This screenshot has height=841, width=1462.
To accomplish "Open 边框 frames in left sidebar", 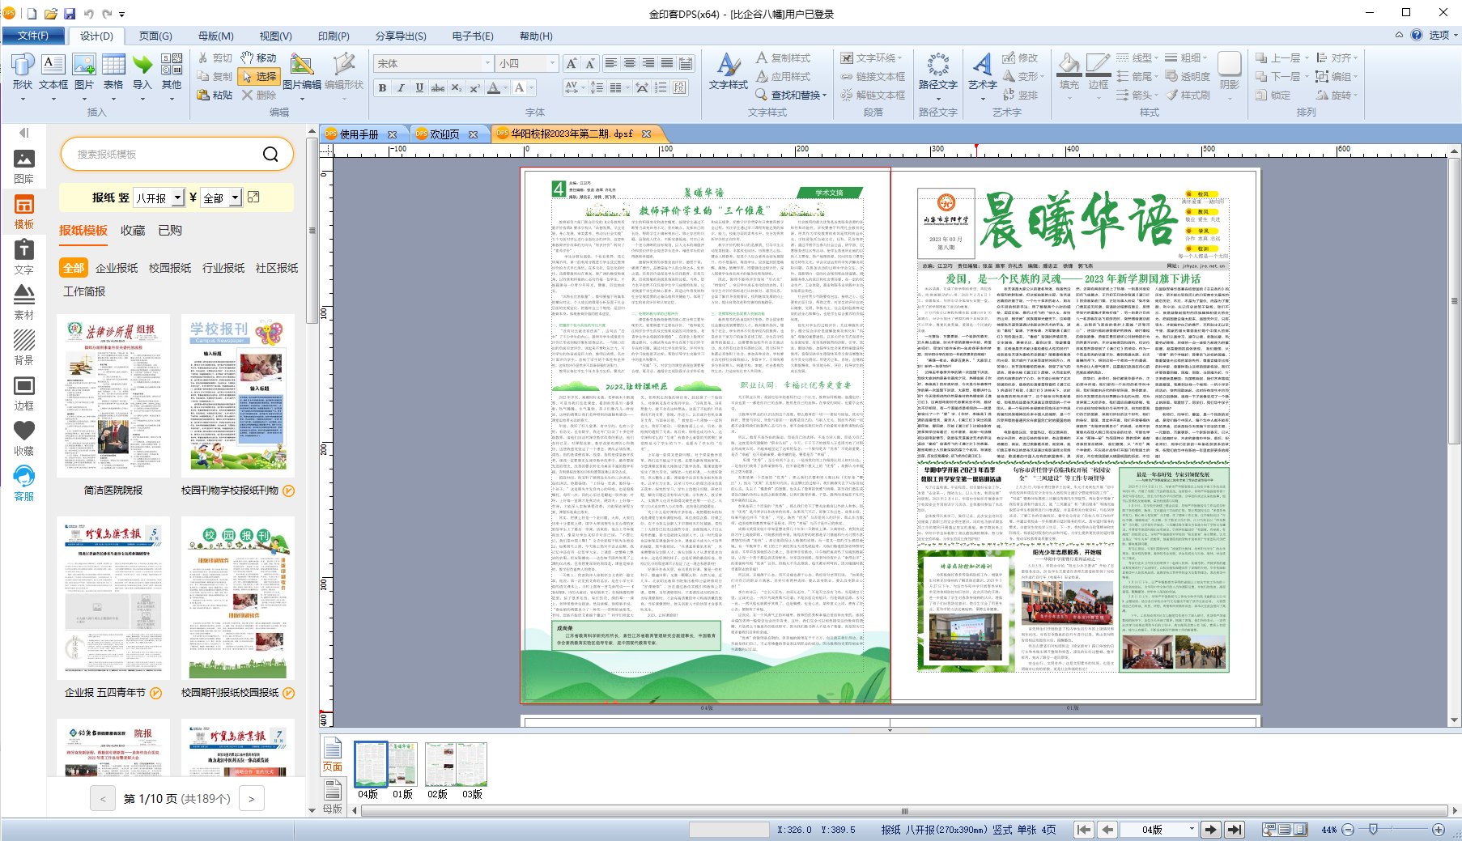I will [x=24, y=393].
